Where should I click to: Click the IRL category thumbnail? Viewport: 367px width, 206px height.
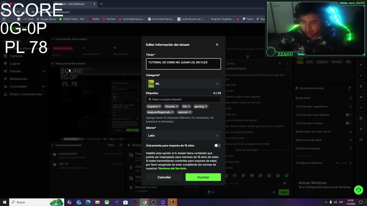[x=151, y=84]
